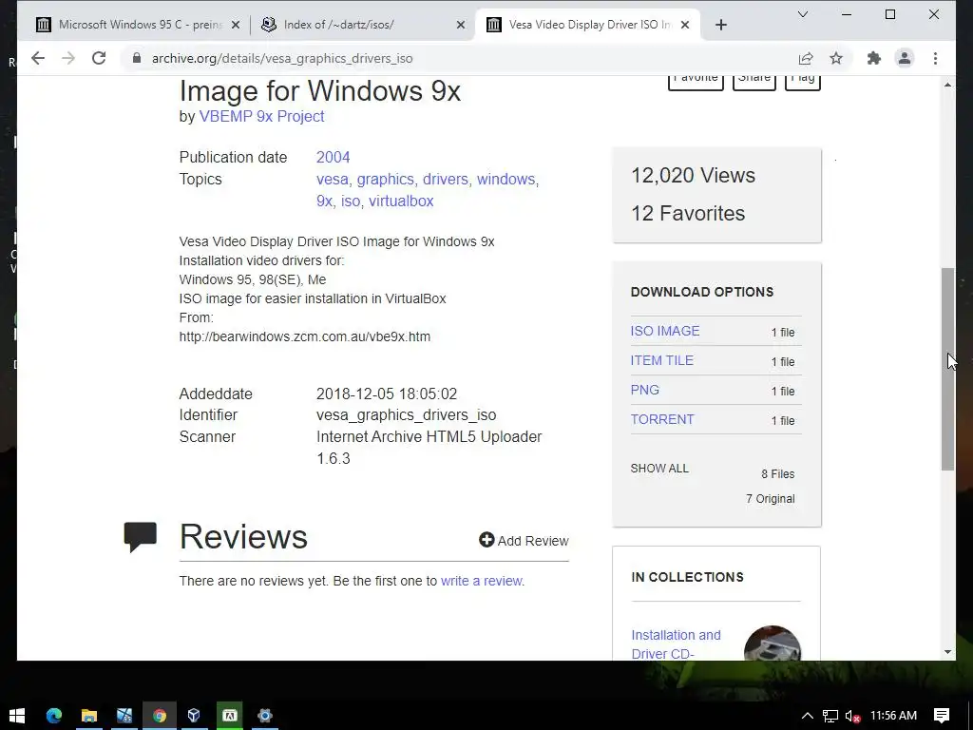Switch to Microsoft Windows 95 C tab

pyautogui.click(x=138, y=25)
